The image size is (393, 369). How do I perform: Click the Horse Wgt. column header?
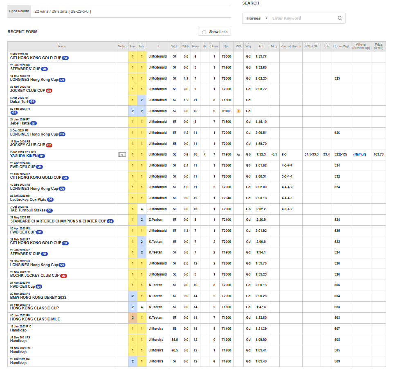pos(341,46)
